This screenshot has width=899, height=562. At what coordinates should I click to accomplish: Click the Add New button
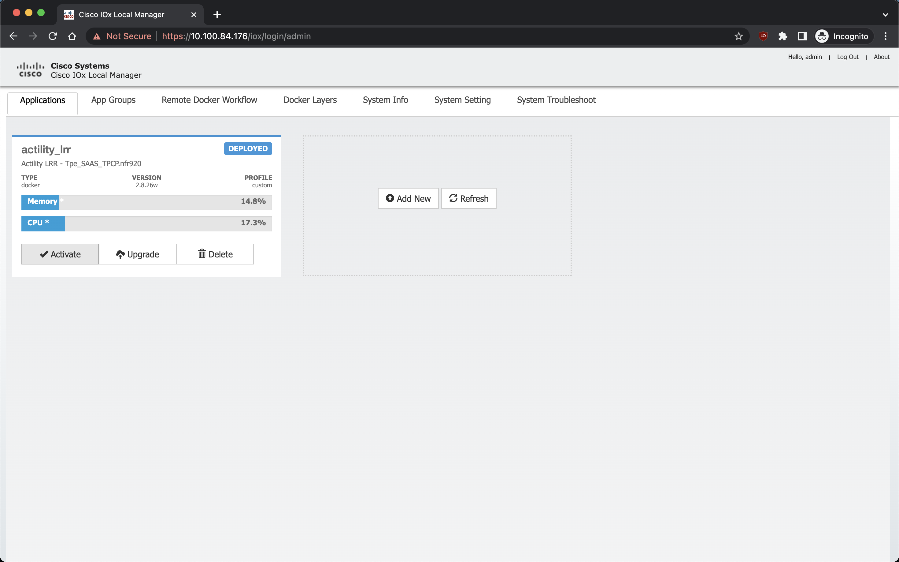[x=408, y=198]
